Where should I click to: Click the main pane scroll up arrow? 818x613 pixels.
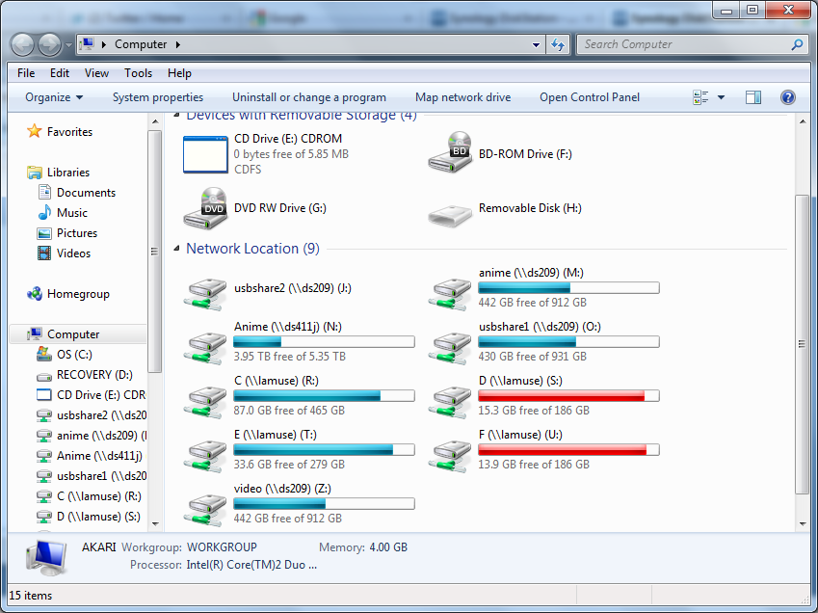[803, 121]
